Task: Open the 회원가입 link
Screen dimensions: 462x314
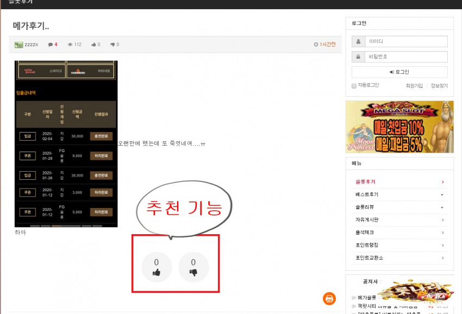Action: click(414, 86)
